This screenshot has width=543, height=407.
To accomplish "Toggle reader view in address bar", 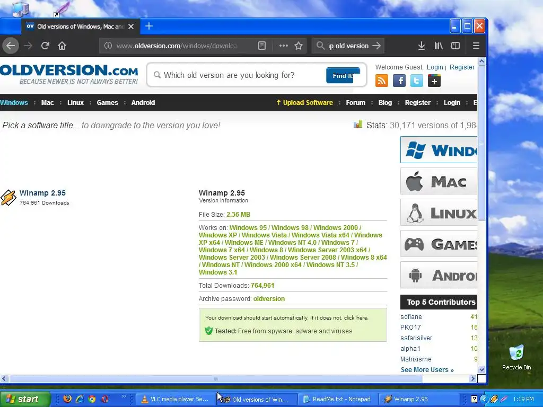I will [x=262, y=46].
